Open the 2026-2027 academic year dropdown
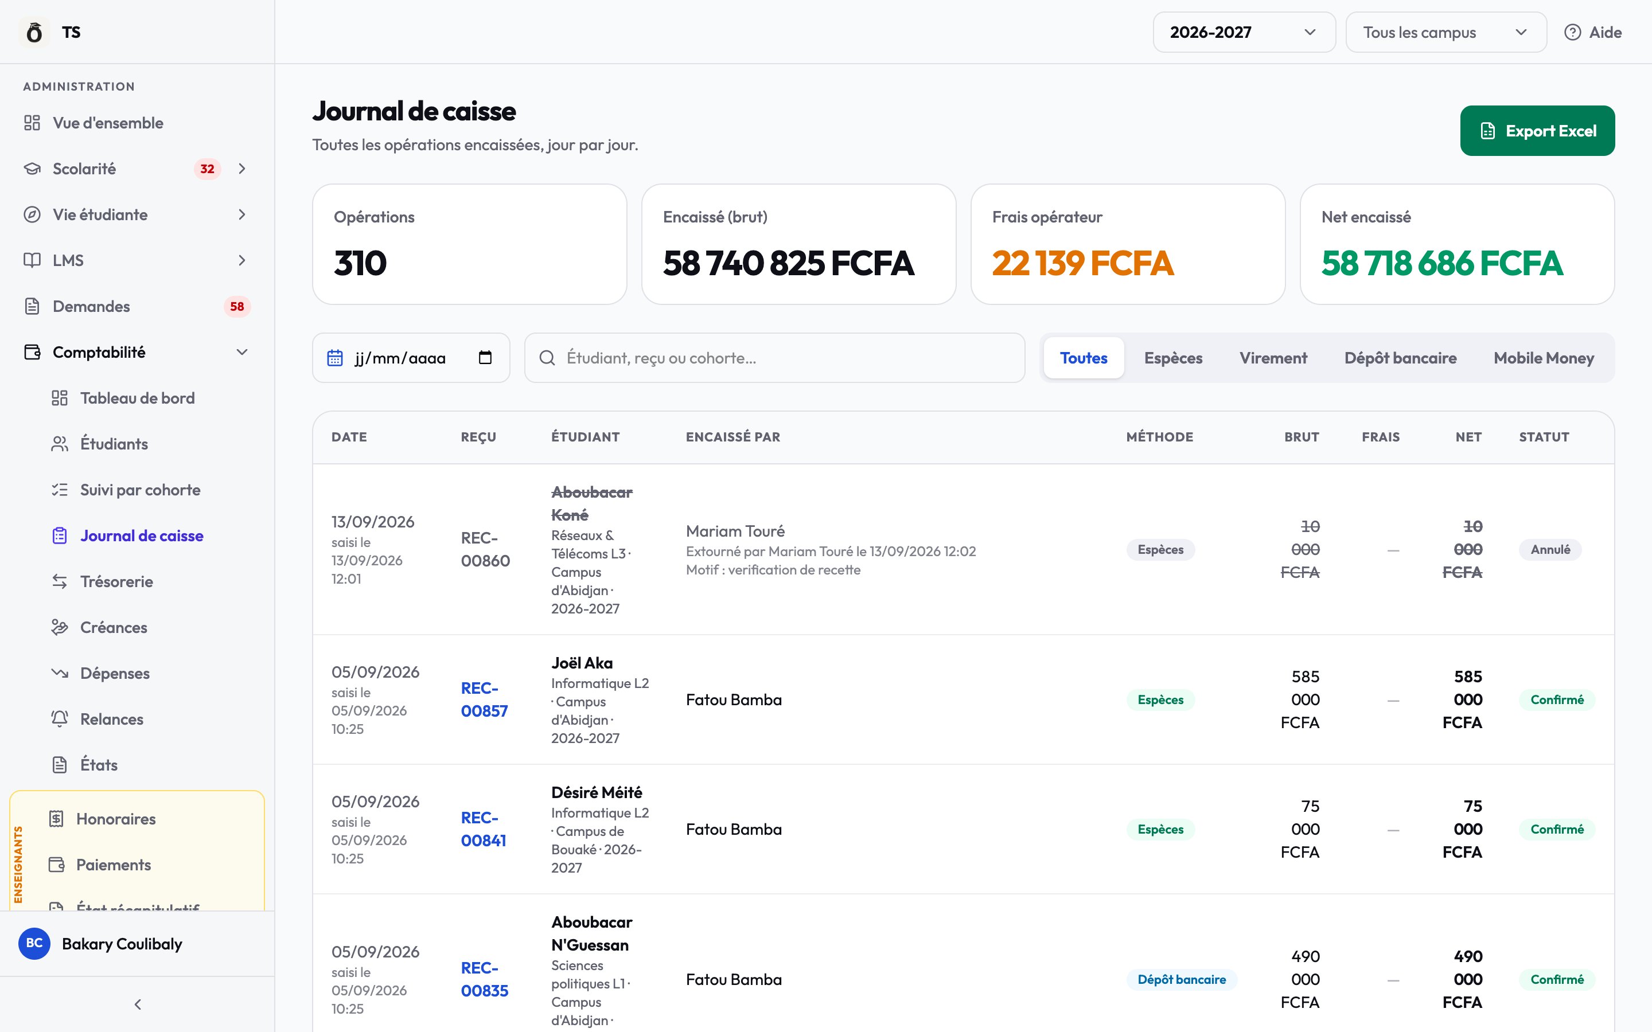The height and width of the screenshot is (1032, 1652). click(x=1244, y=32)
